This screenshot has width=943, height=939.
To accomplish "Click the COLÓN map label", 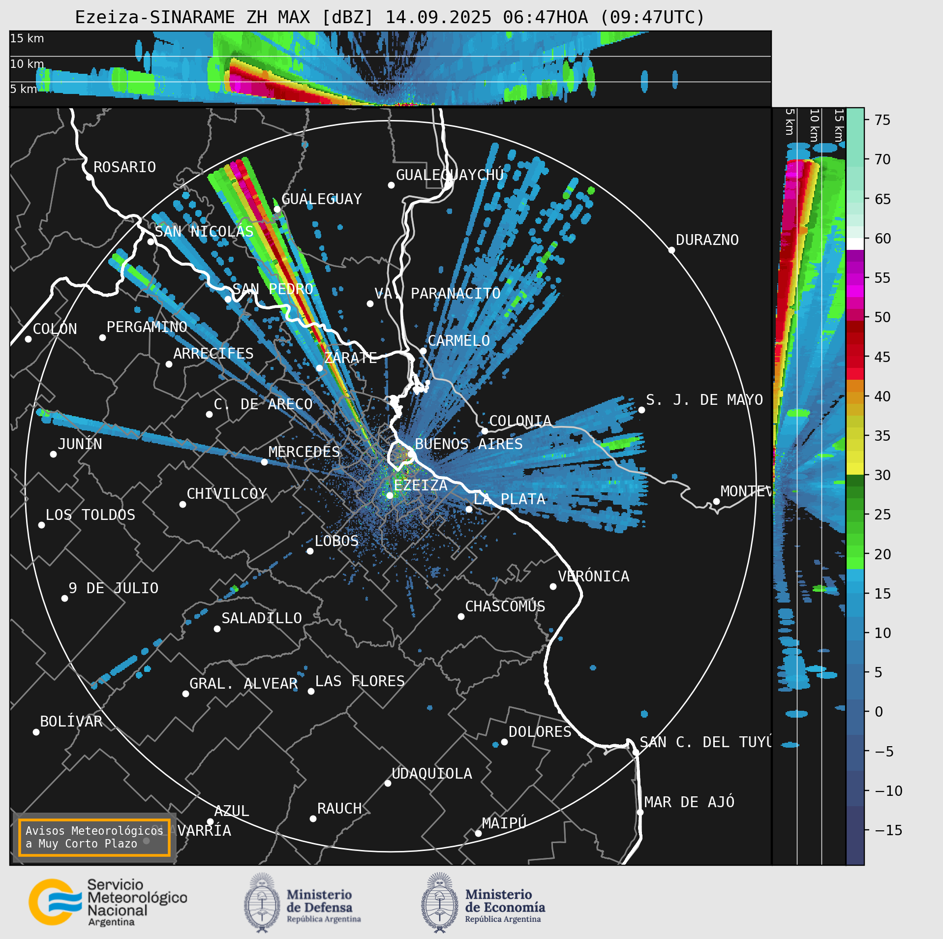I will pyautogui.click(x=55, y=329).
